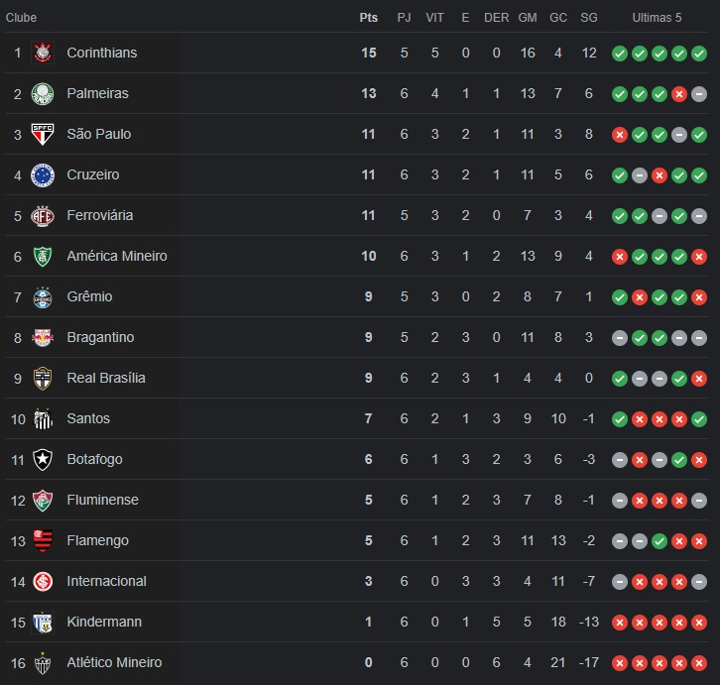This screenshot has width=720, height=685.
Task: Click the Santos crest icon
Action: (x=43, y=418)
